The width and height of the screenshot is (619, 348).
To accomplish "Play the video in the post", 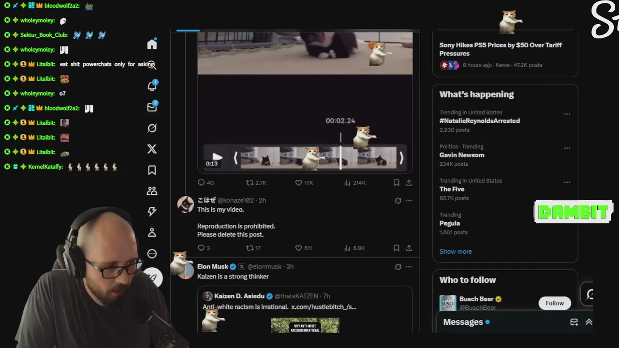I will click(x=217, y=157).
